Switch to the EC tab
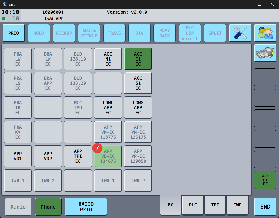Viewport: 279px width, 218px height. point(171,205)
